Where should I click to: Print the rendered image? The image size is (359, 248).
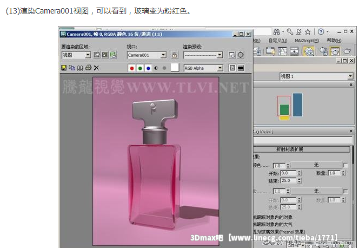pyautogui.click(x=88, y=68)
